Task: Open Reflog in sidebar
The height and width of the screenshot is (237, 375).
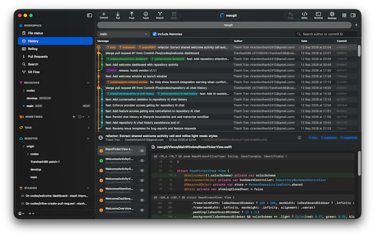Action: pos(55,49)
